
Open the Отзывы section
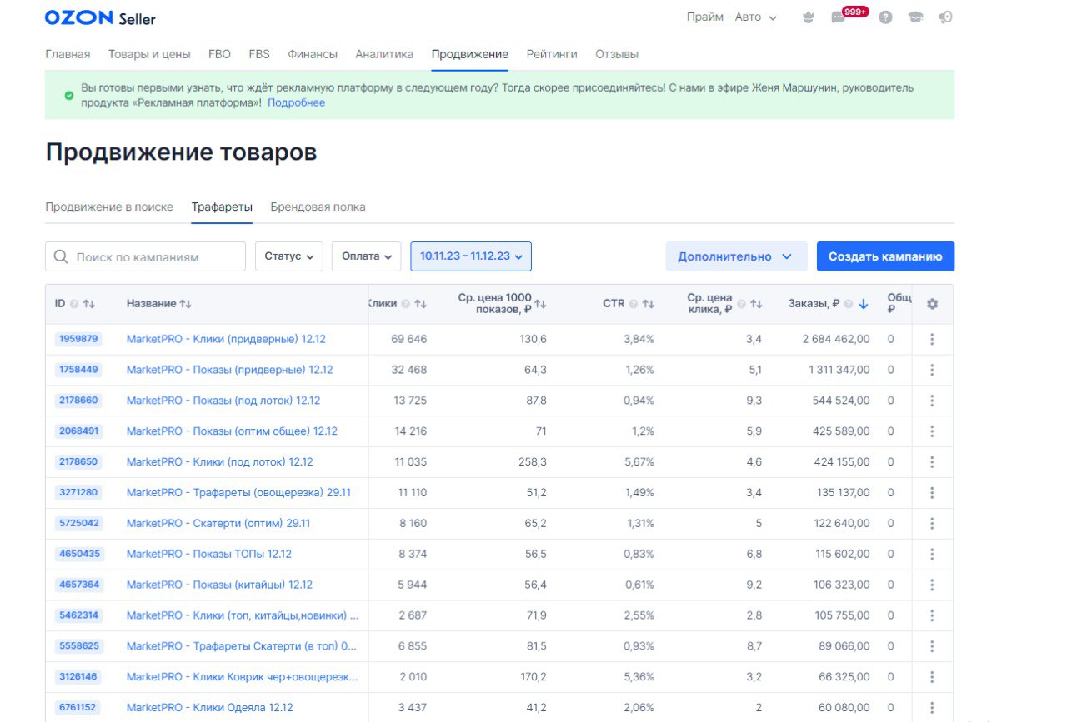point(617,54)
